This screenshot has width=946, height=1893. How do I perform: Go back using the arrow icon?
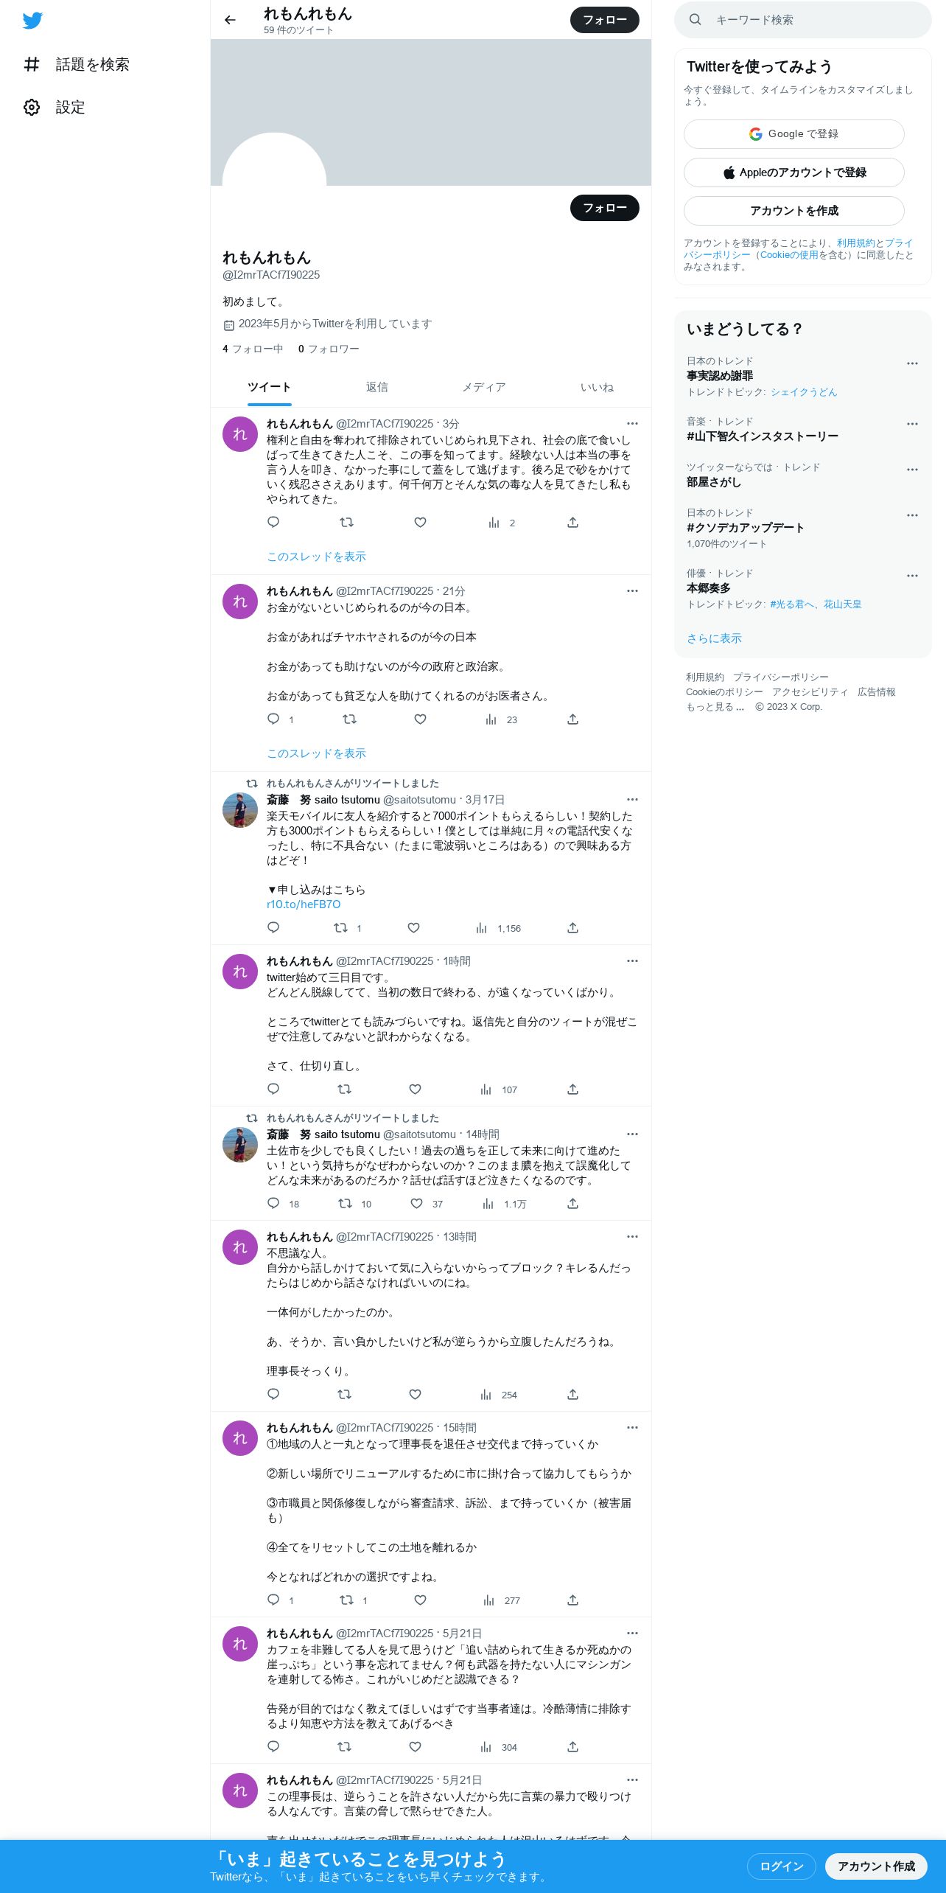pyautogui.click(x=230, y=20)
